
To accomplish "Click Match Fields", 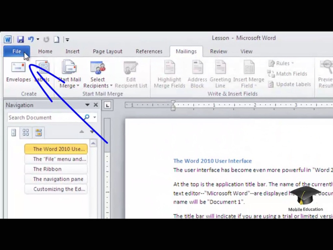I will (x=287, y=74).
